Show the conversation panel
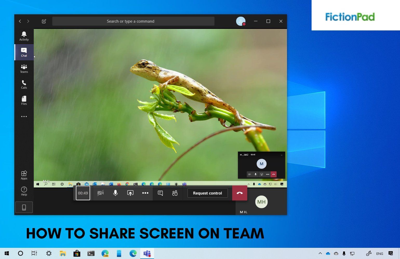Viewport: 400px width, 259px height. coord(160,193)
